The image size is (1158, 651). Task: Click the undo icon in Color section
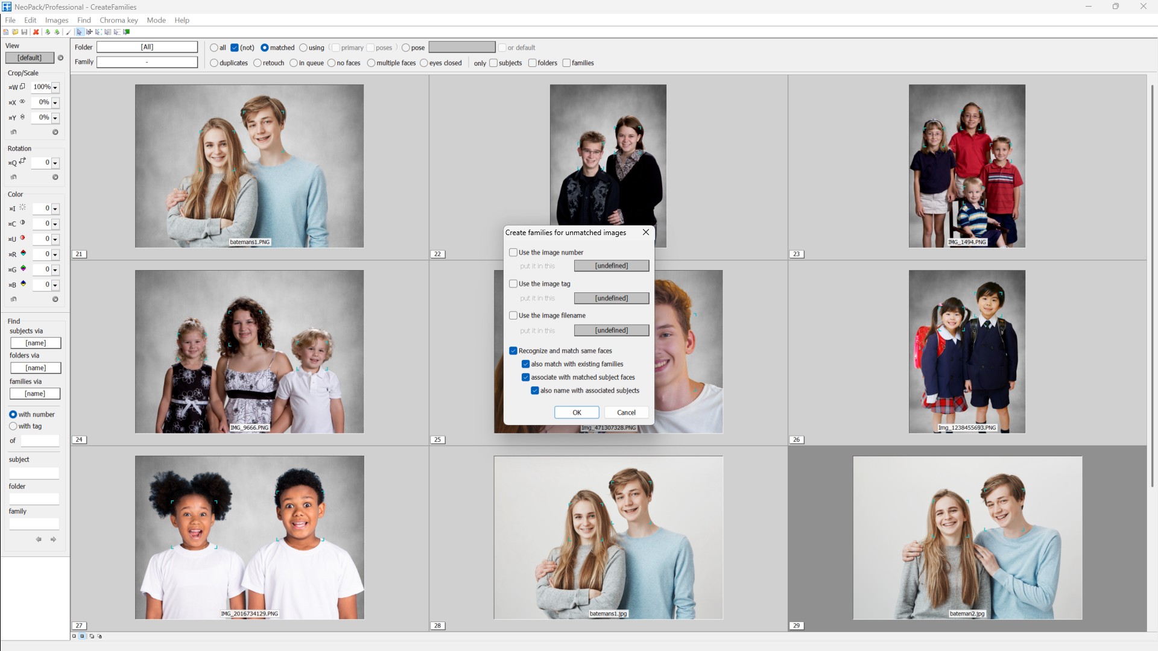click(13, 299)
